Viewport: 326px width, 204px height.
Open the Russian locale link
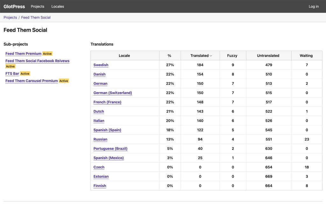(x=100, y=139)
